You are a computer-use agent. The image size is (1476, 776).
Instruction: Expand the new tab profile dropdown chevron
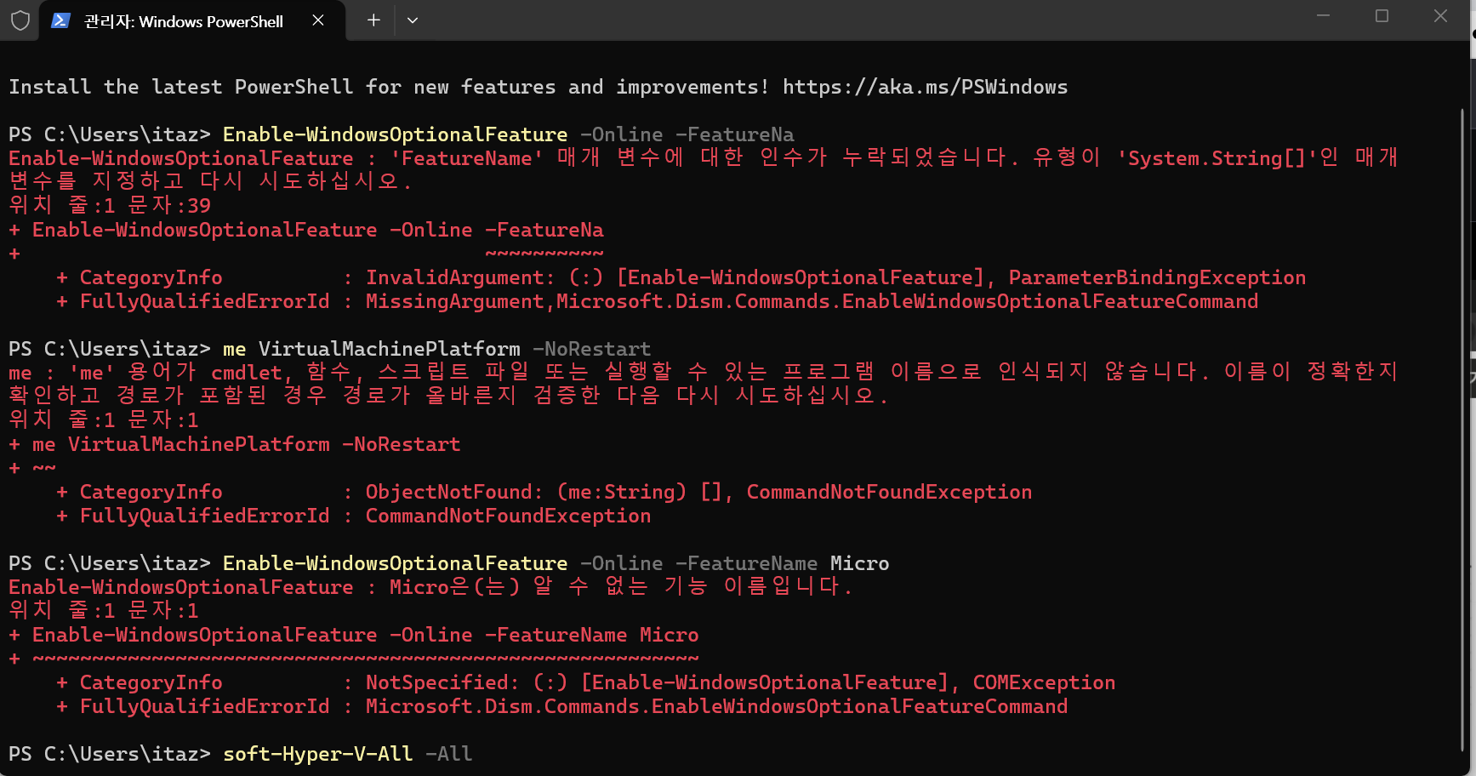[413, 20]
